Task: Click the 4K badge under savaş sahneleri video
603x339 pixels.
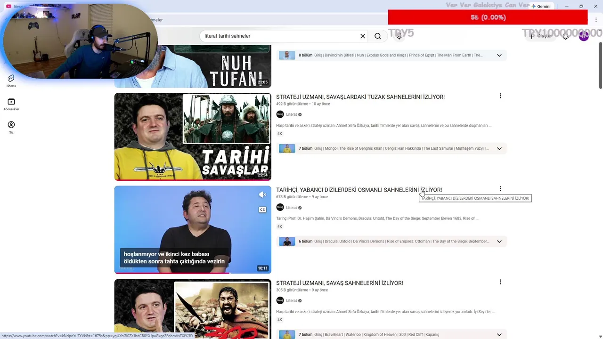Action: 280,320
